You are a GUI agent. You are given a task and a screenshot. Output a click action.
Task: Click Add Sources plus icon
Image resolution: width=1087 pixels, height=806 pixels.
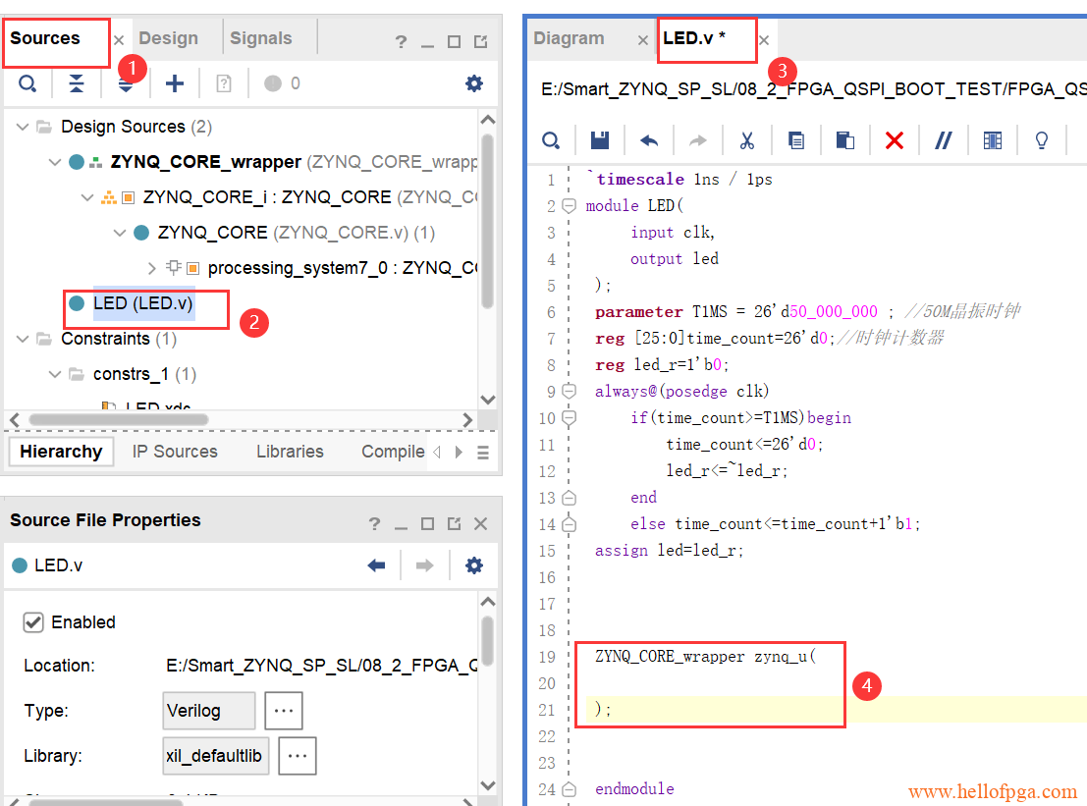(174, 83)
